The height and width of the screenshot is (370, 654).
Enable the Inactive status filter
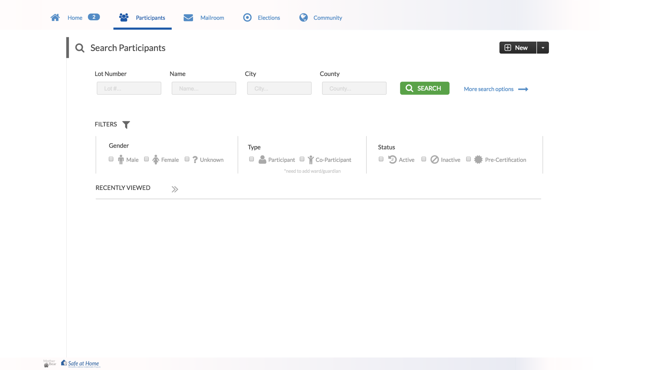[x=424, y=159]
